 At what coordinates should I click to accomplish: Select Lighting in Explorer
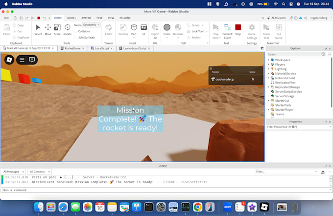point(281,69)
